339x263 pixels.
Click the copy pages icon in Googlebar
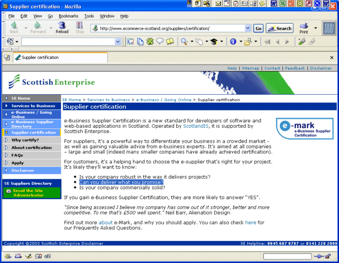tap(140, 41)
